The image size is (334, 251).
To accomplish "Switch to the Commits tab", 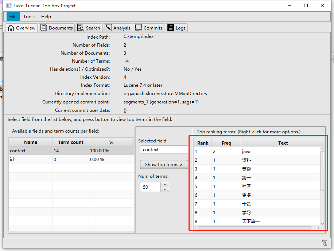I will 149,28.
